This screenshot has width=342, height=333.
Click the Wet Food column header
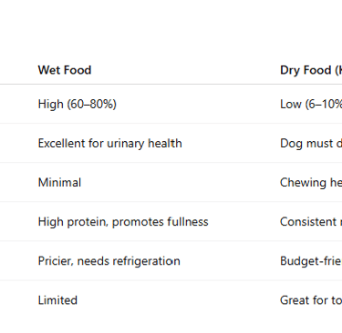[x=65, y=70]
